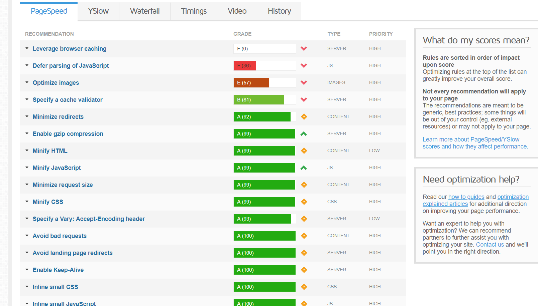
Task: Expand the Inline small CSS row arrow
Action: pyautogui.click(x=27, y=287)
